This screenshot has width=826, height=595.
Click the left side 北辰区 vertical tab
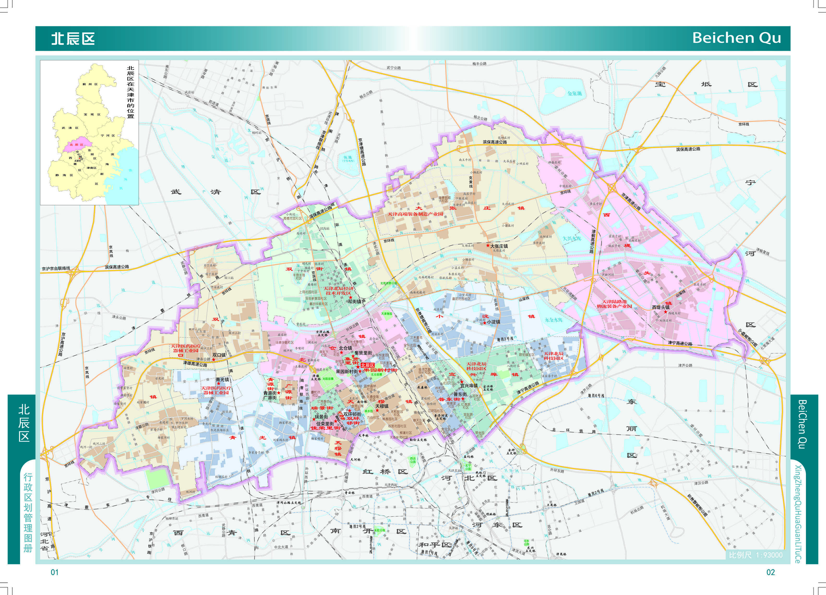[24, 423]
